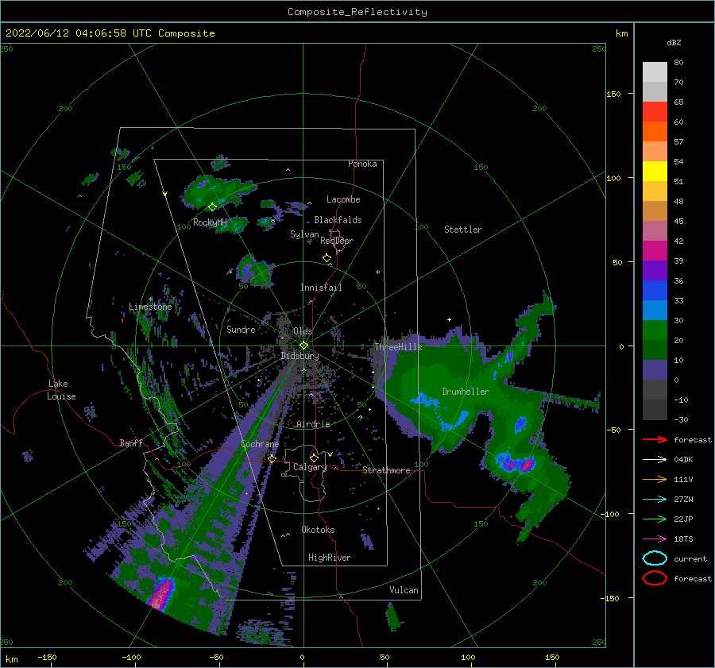
Task: Click the Calgary city label
Action: coord(310,467)
